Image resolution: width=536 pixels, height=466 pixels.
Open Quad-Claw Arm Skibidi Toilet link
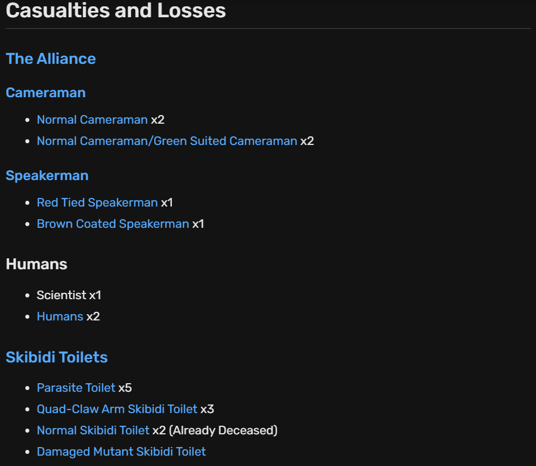point(117,409)
